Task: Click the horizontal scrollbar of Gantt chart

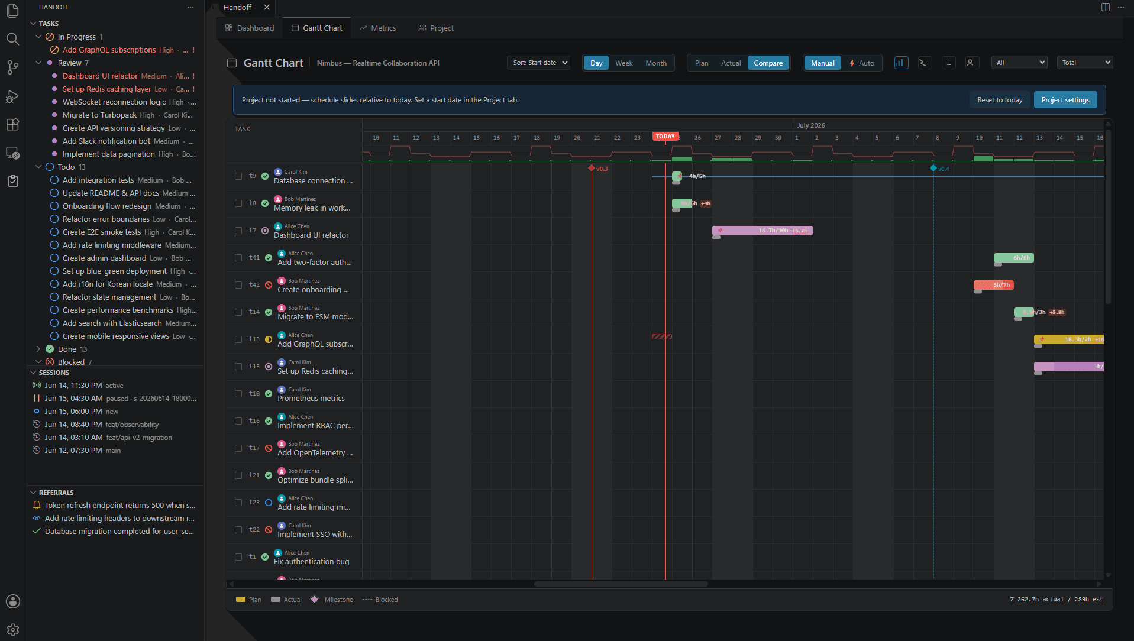Action: 621,584
